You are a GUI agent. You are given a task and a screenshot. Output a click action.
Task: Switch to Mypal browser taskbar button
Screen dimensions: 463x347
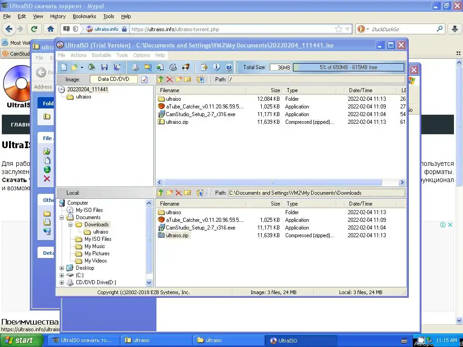(x=84, y=341)
